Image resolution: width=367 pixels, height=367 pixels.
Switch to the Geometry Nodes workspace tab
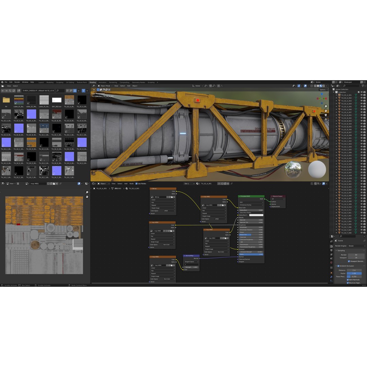[x=139, y=82]
